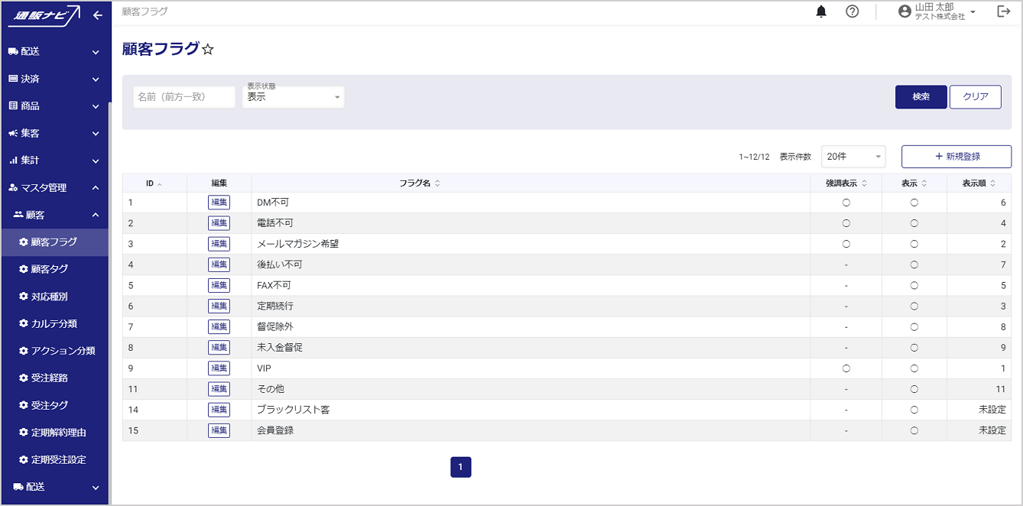1023x506 pixels.
Task: Click the gear icon for 受注経路
Action: click(x=23, y=378)
